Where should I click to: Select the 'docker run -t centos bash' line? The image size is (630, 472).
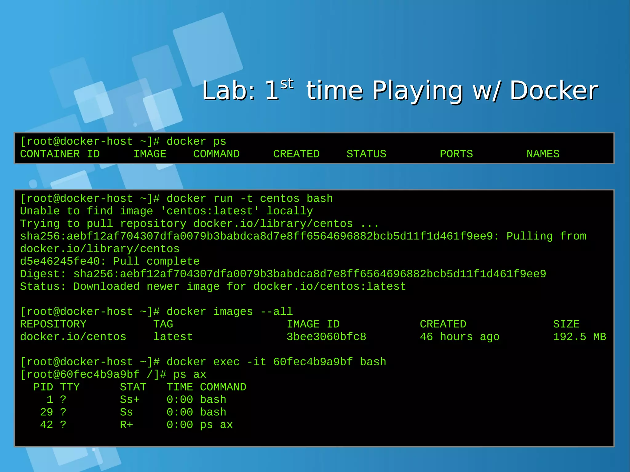[177, 199]
